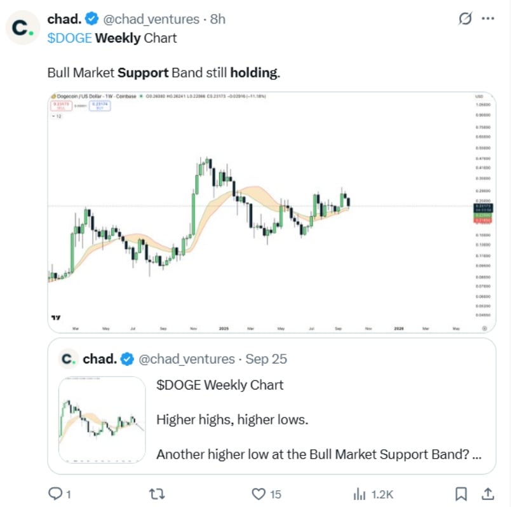Click the reply speech bubble icon
524x507 pixels.
(55, 494)
